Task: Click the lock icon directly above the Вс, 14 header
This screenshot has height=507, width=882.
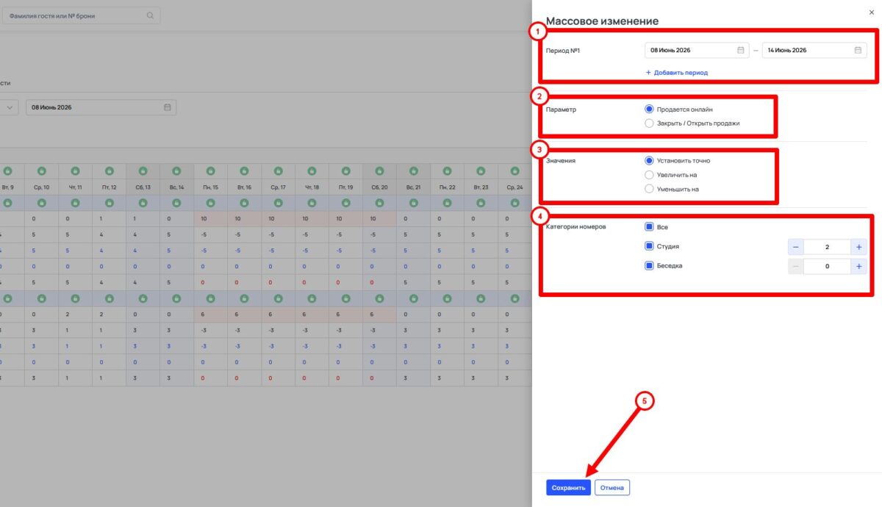Action: click(177, 170)
